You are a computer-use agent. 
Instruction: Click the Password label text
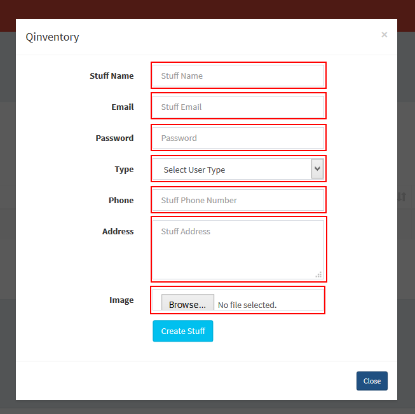pos(114,138)
